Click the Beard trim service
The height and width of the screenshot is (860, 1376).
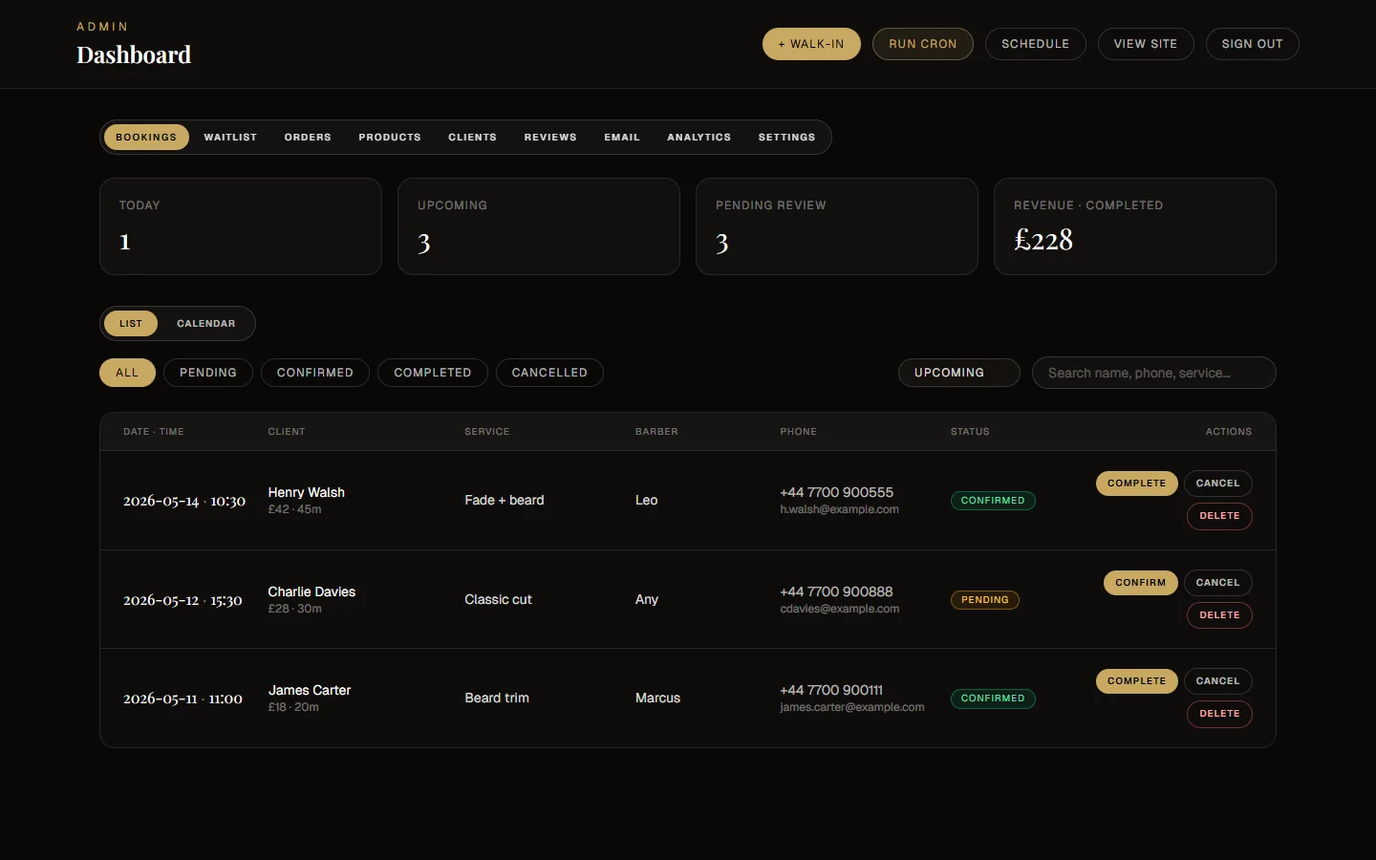497,698
